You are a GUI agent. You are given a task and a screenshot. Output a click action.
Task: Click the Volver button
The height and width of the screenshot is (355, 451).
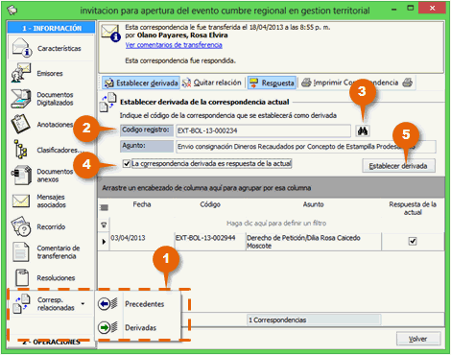tap(418, 339)
